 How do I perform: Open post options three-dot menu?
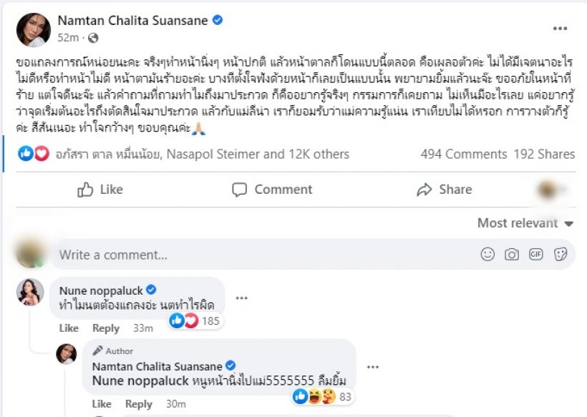pyautogui.click(x=560, y=29)
